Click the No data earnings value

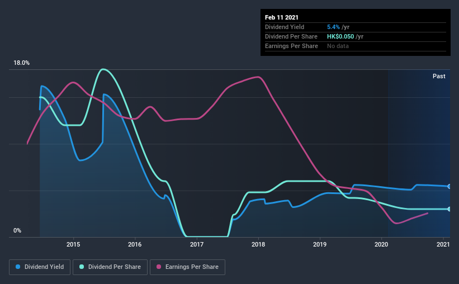[338, 46]
